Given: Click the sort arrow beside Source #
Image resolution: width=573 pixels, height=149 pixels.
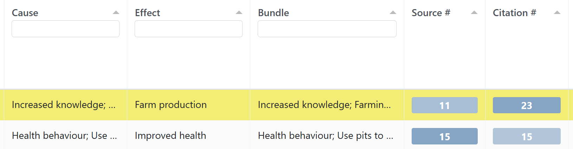Looking at the screenshot, I should 474,13.
